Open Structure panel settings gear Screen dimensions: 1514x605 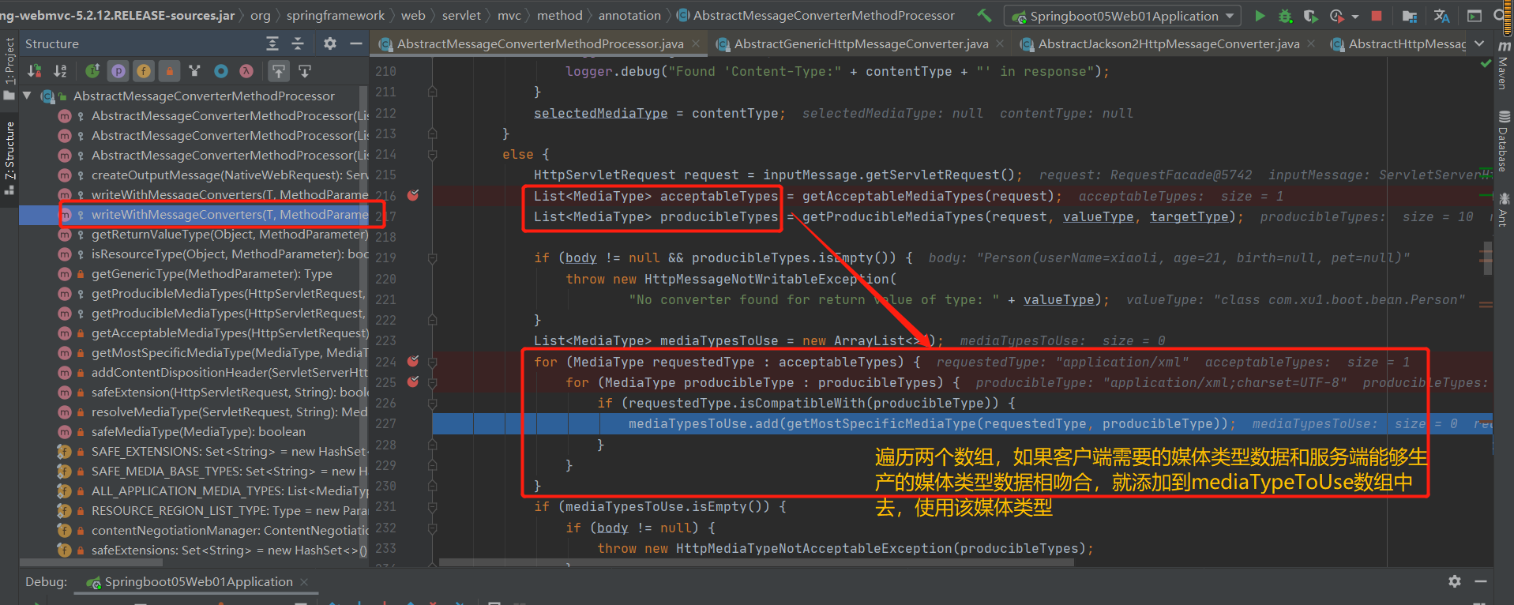pos(330,43)
